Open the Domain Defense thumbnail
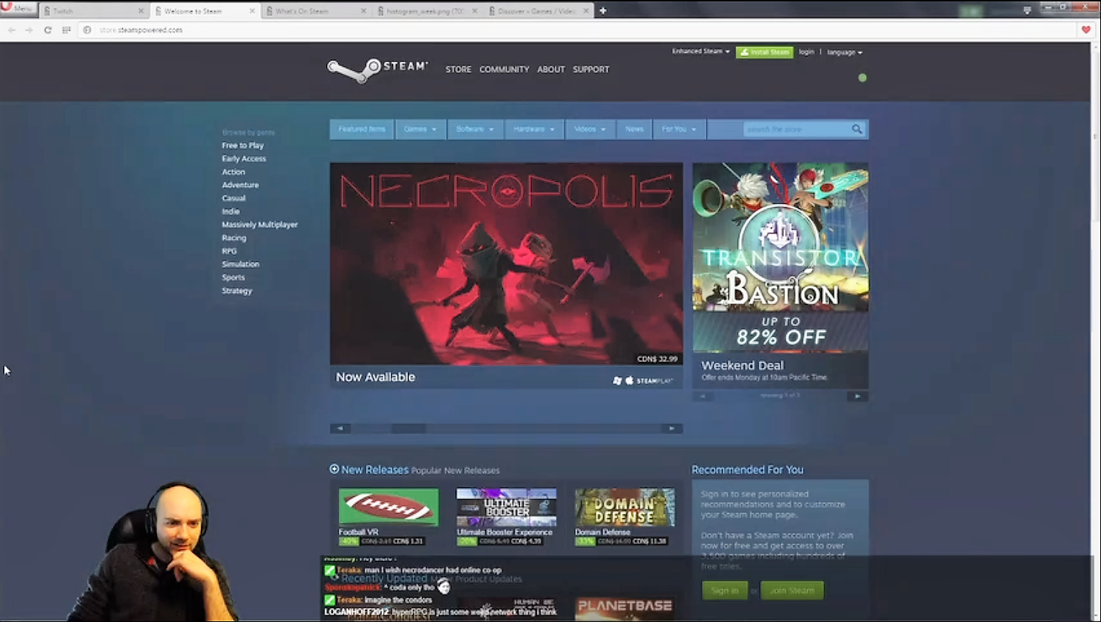 click(x=625, y=507)
